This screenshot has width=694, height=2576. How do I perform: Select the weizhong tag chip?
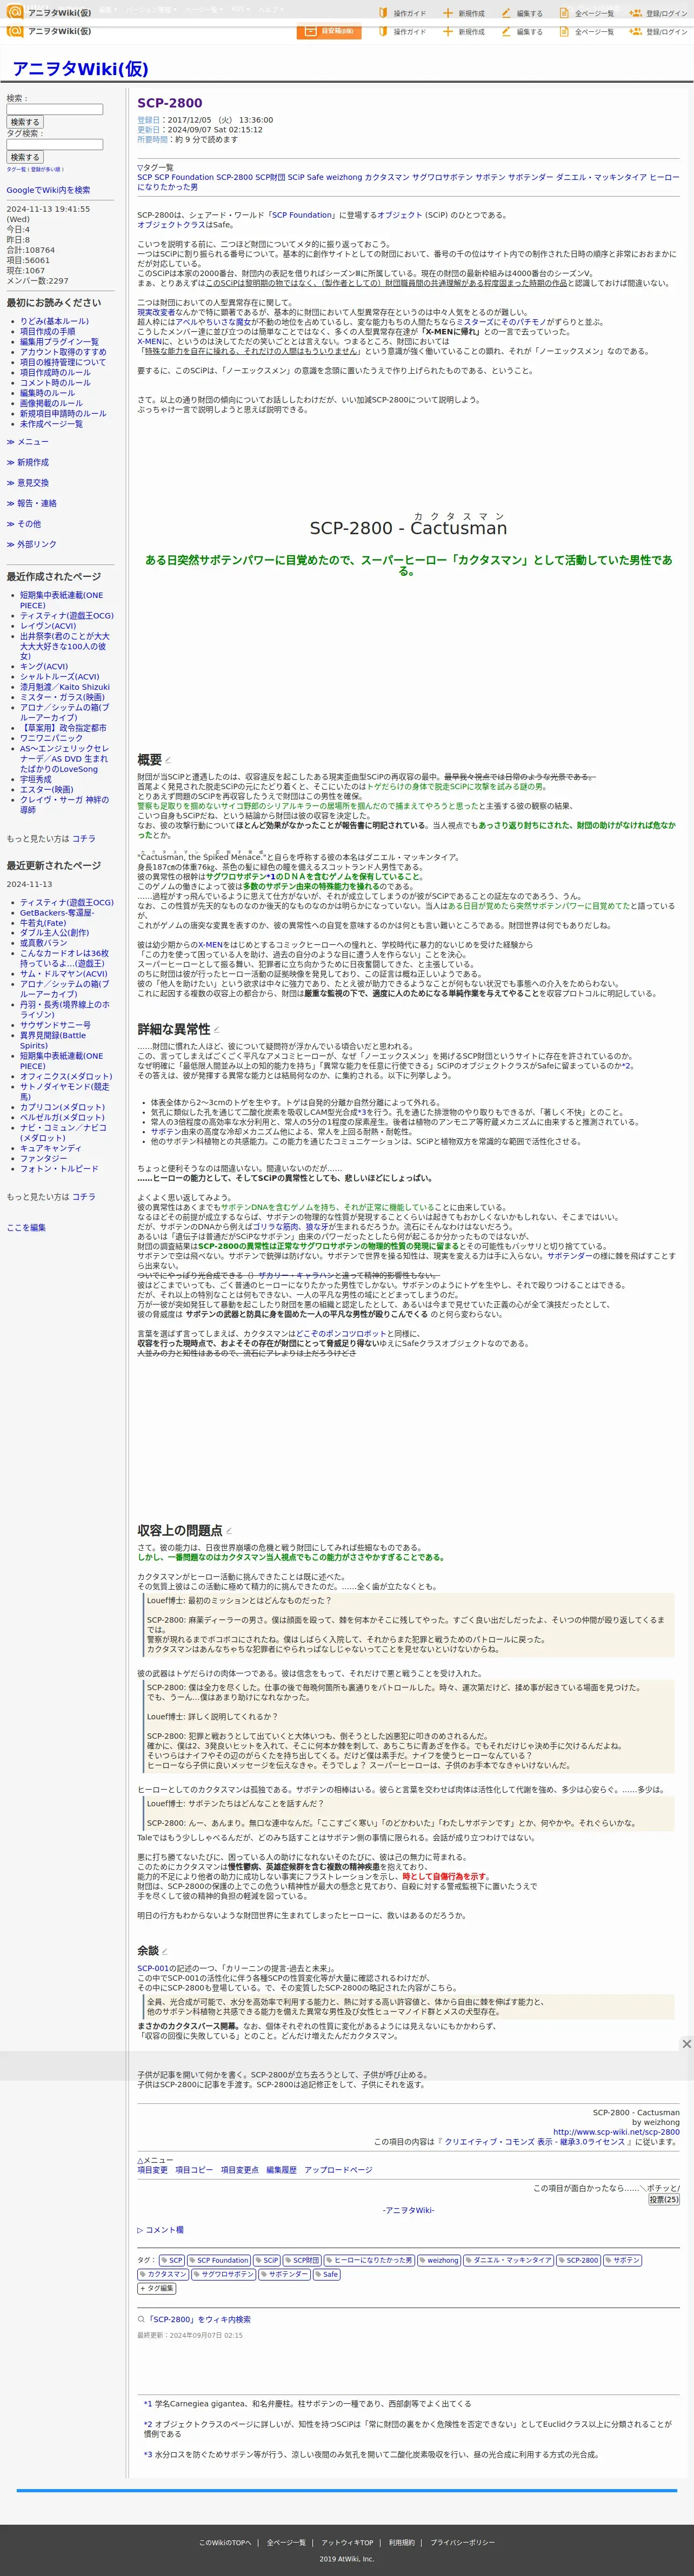click(439, 2260)
